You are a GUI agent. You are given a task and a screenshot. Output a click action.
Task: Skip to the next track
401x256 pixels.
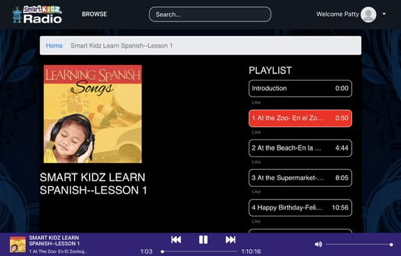point(231,240)
